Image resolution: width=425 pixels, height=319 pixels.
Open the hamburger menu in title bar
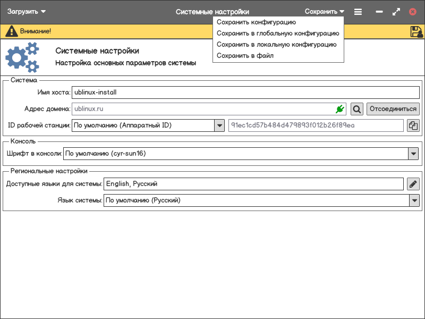(x=358, y=12)
